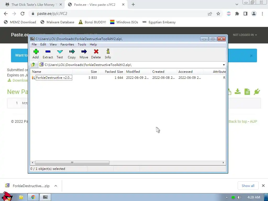
Task: Click Show all downloads button
Action: pos(248,186)
